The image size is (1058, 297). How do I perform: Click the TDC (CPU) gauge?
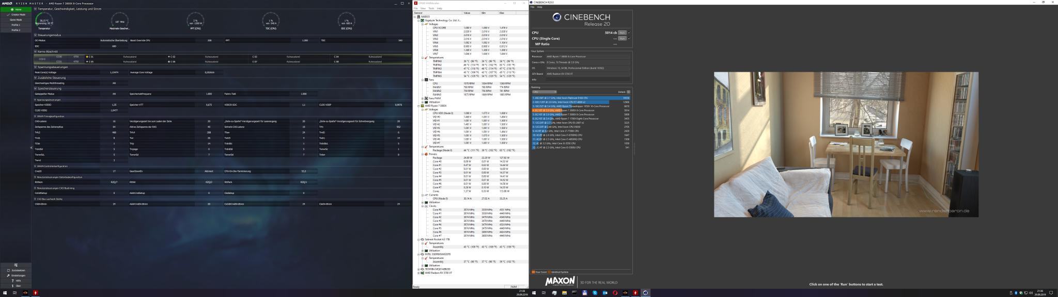271,21
